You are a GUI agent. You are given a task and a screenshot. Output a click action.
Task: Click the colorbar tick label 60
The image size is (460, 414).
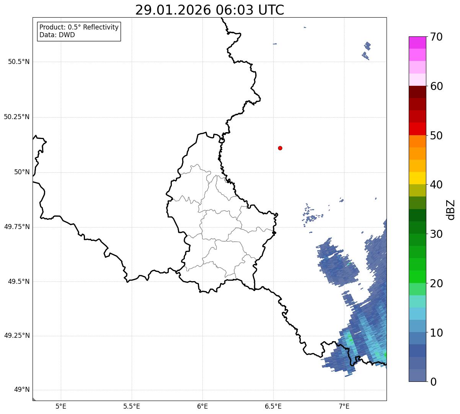pyautogui.click(x=437, y=86)
